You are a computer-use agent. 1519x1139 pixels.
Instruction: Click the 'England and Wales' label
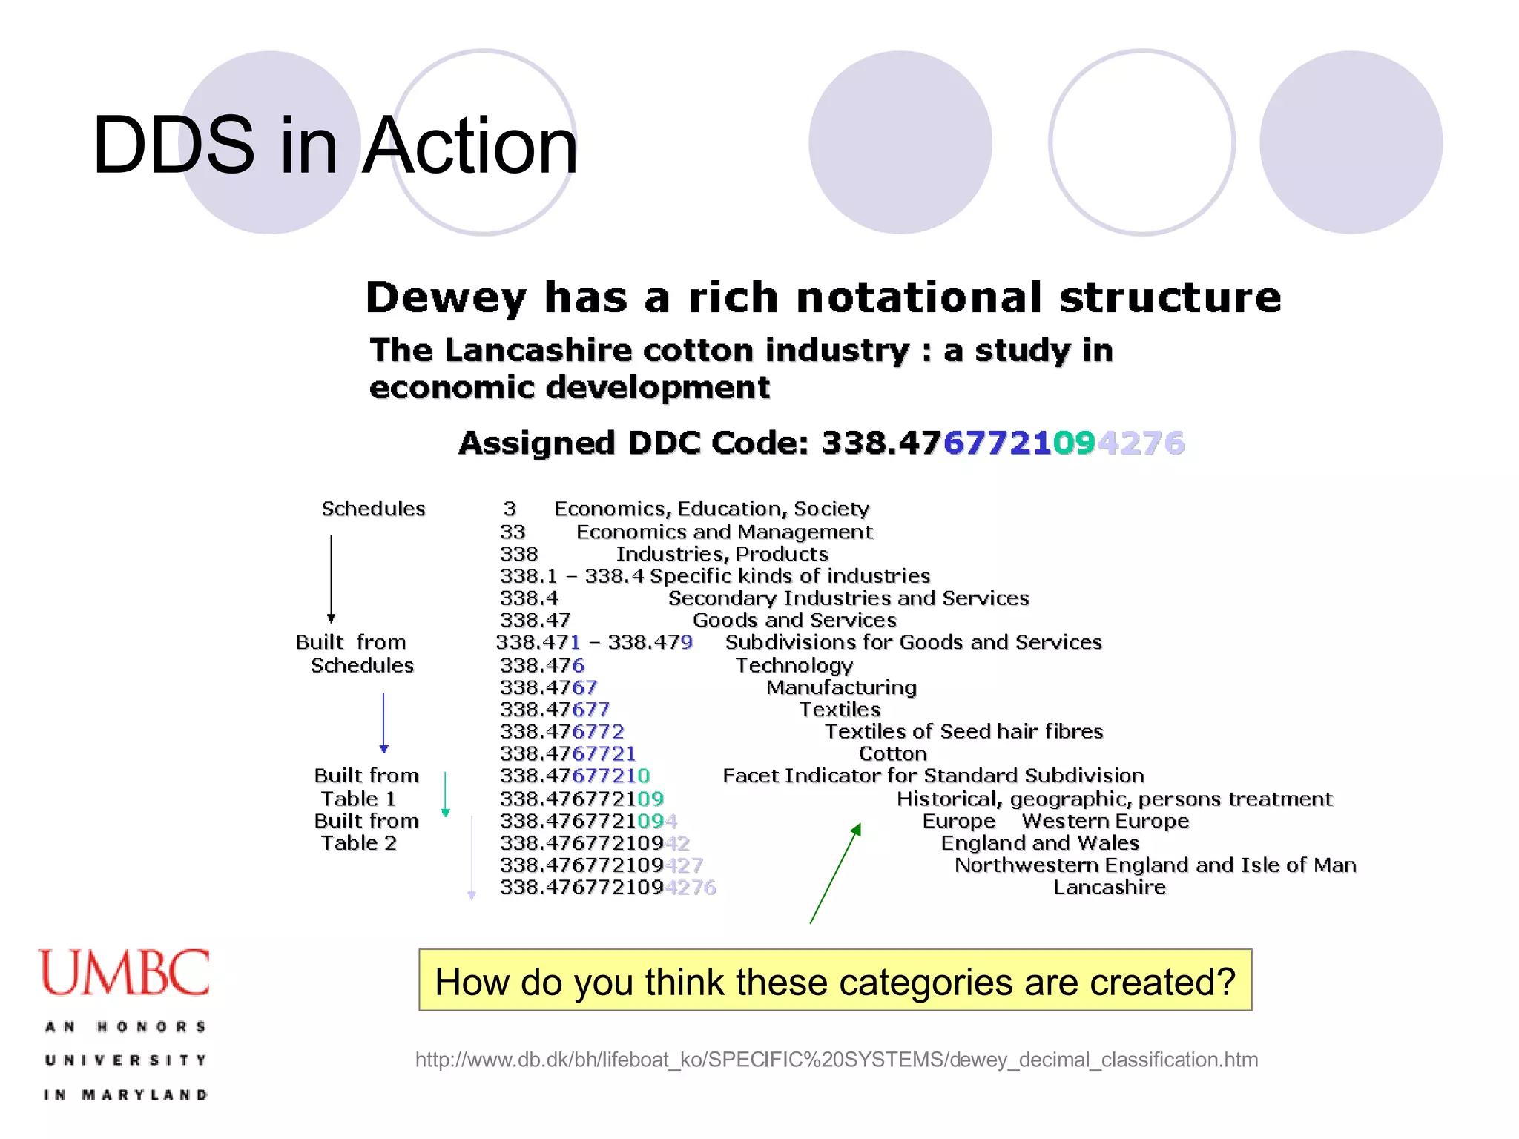click(x=1040, y=843)
